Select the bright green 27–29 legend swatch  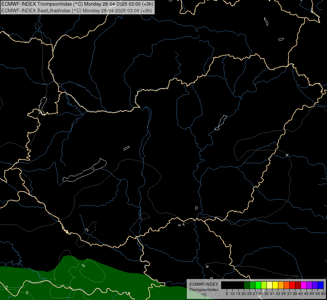pos(258,285)
